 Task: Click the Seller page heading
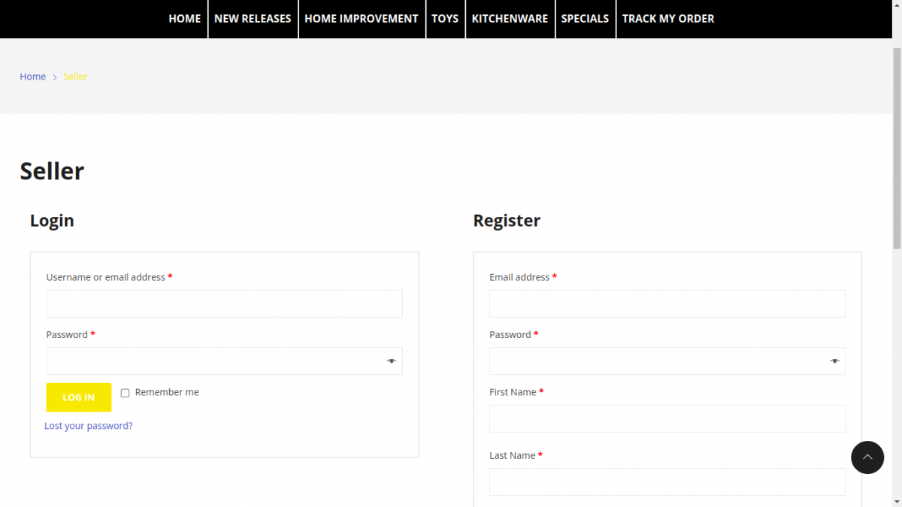[x=52, y=171]
